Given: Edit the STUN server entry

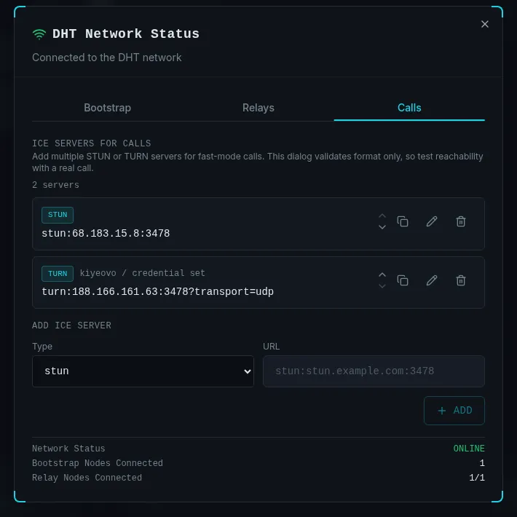Looking at the screenshot, I should tap(432, 221).
